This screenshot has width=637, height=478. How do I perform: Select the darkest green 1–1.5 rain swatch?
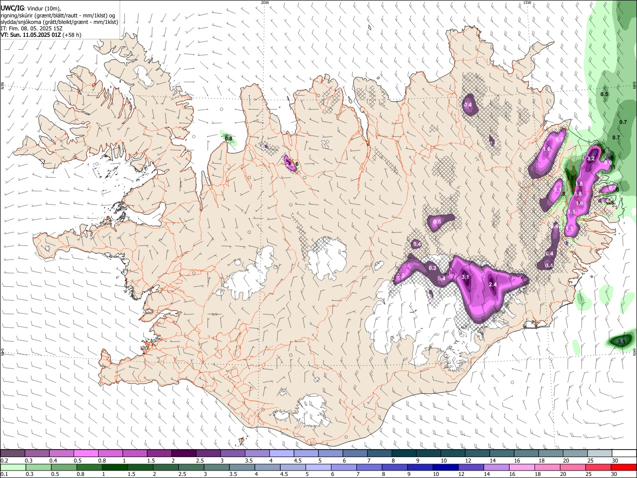pos(114,467)
